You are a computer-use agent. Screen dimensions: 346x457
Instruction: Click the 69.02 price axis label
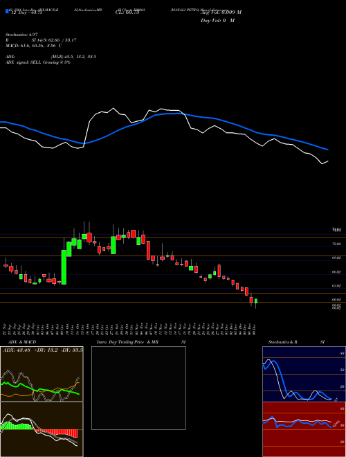[337, 258]
